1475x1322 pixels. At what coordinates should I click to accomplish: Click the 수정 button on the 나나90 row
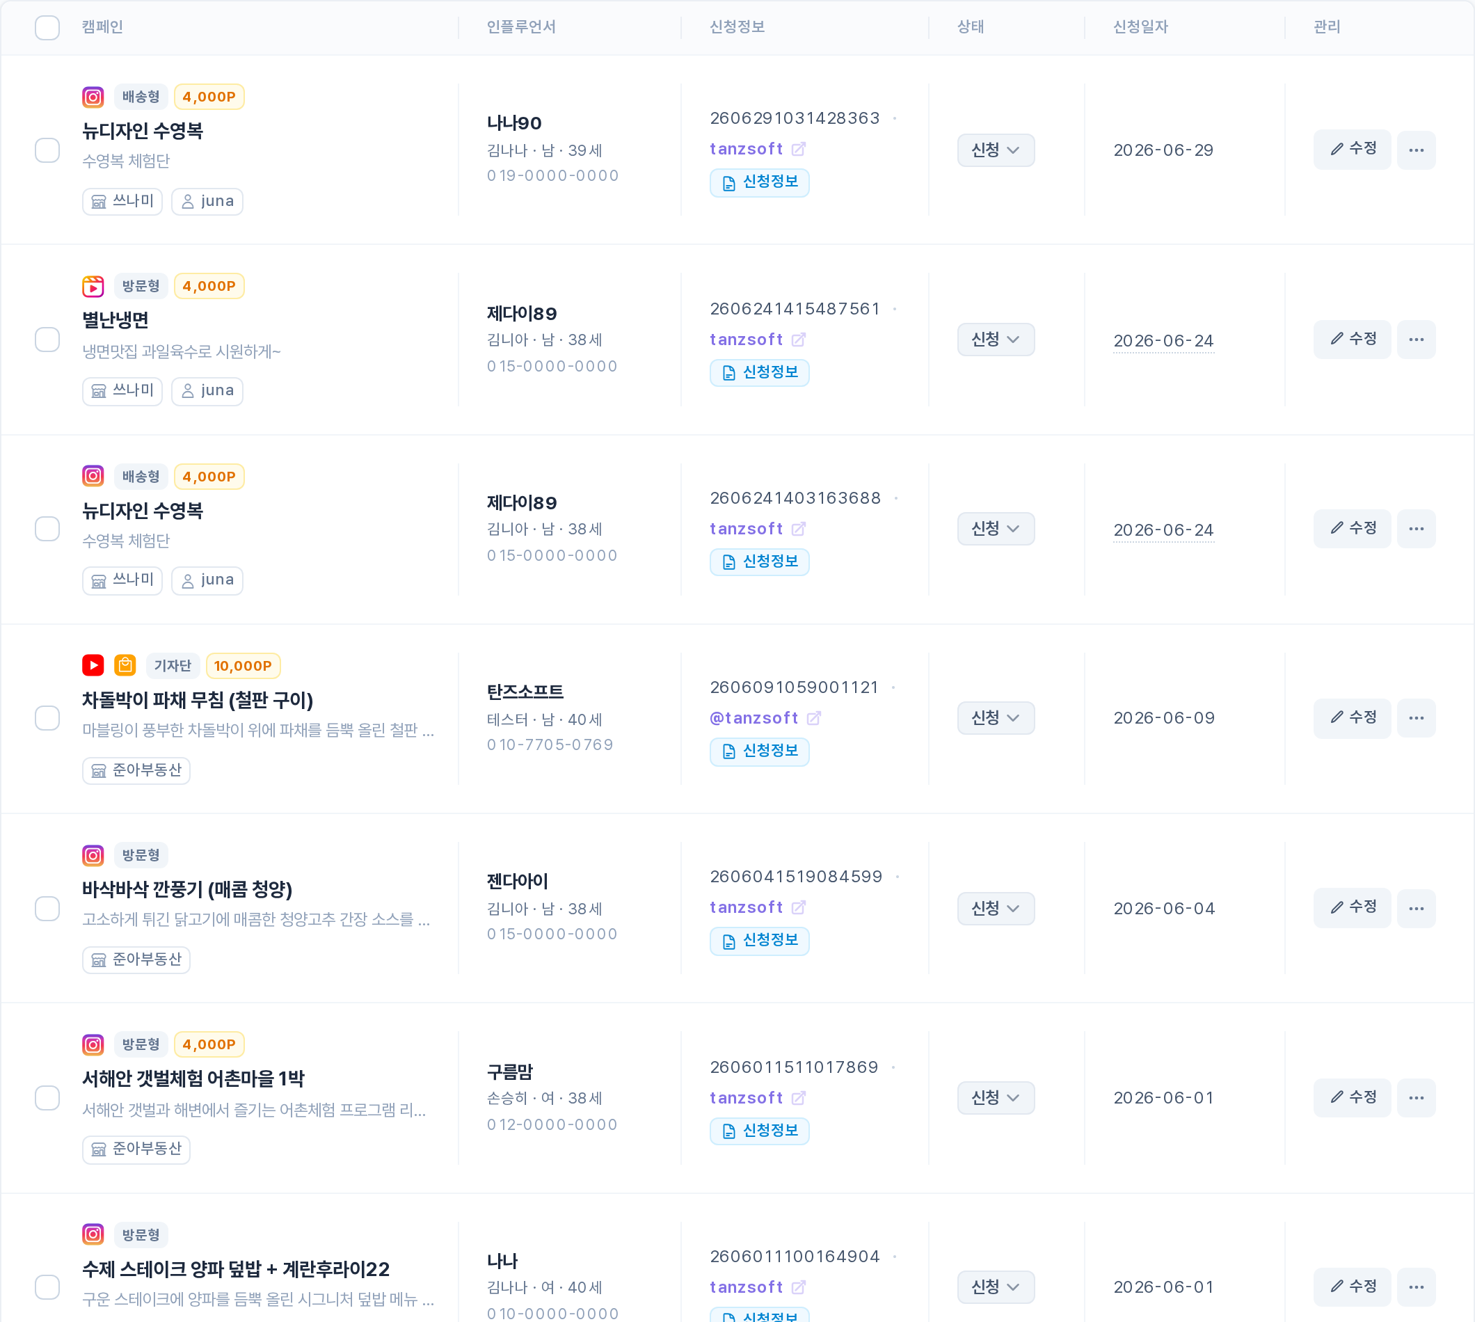[x=1353, y=150]
